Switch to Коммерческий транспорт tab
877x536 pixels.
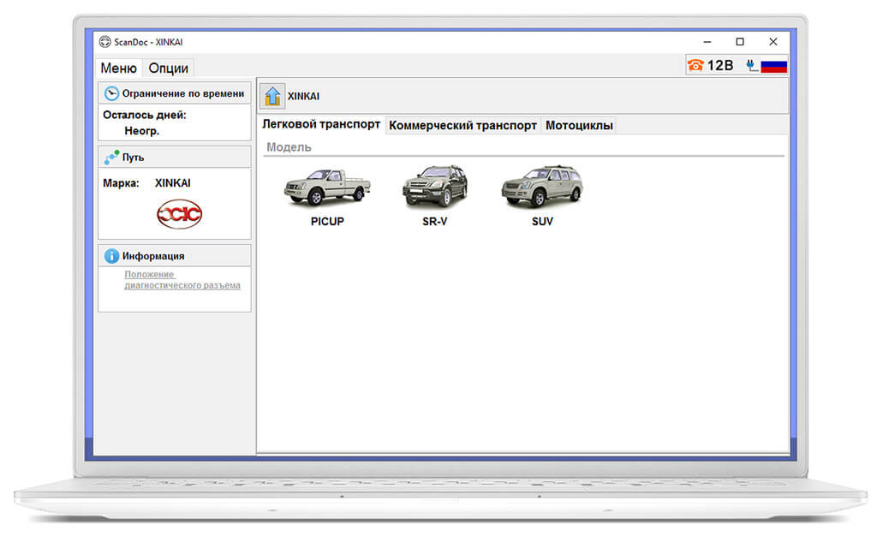(462, 126)
